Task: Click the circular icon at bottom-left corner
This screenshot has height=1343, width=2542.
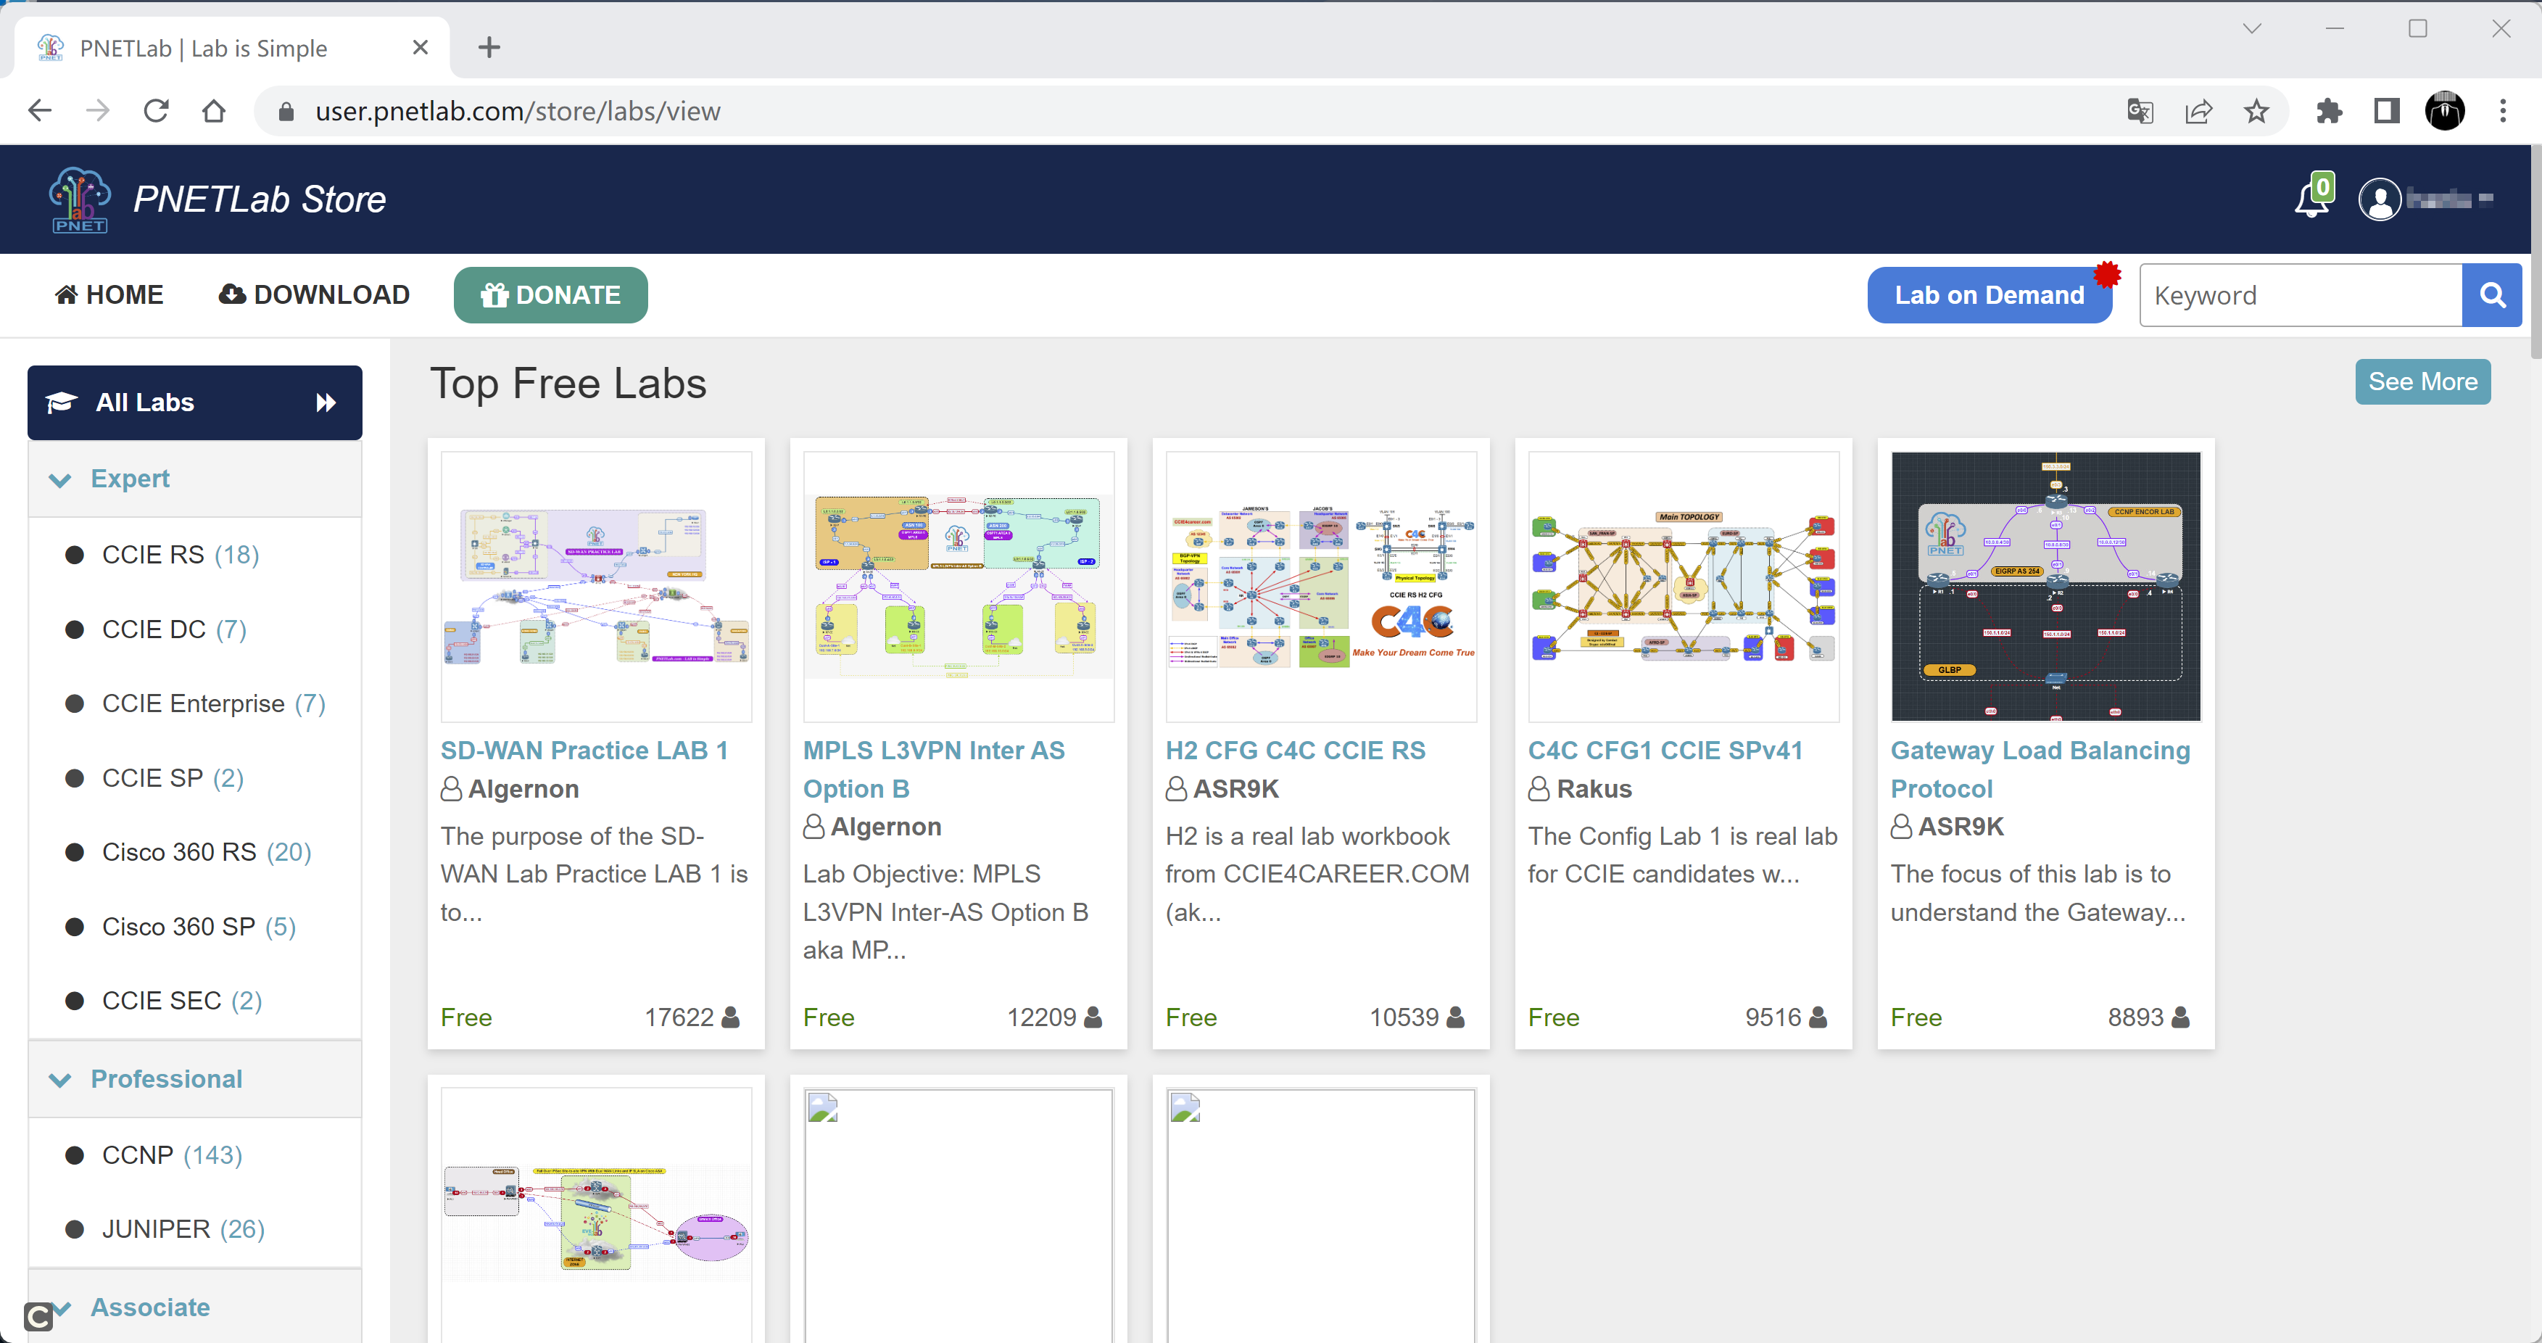Action: (38, 1316)
